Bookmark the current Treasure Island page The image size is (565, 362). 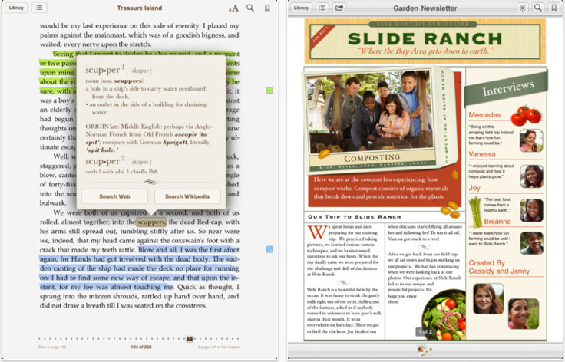[x=267, y=8]
